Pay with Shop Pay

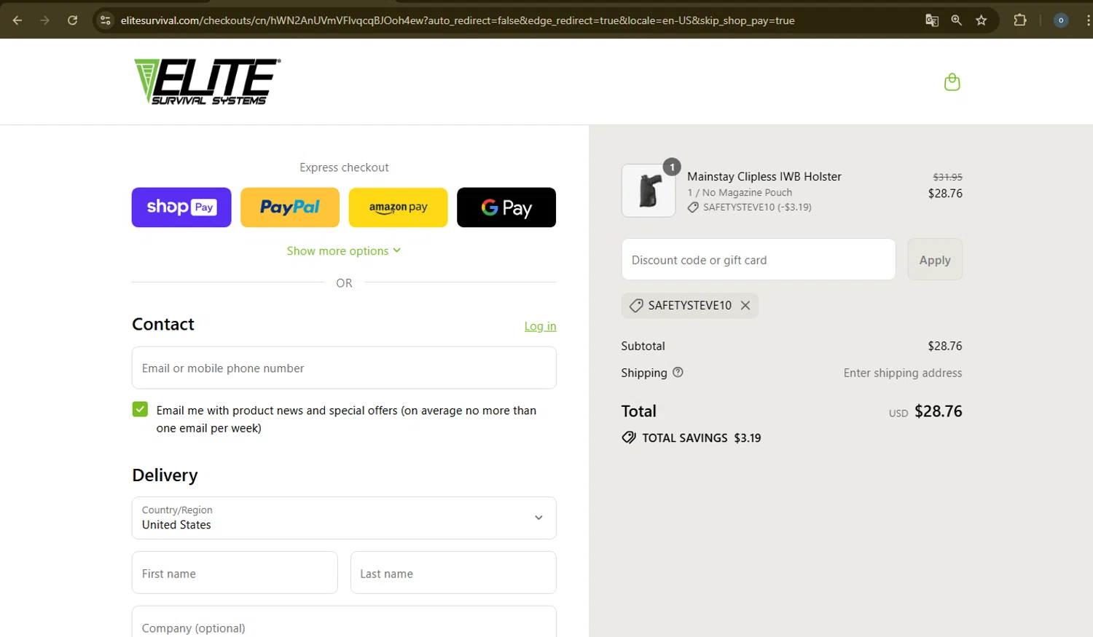(x=181, y=207)
